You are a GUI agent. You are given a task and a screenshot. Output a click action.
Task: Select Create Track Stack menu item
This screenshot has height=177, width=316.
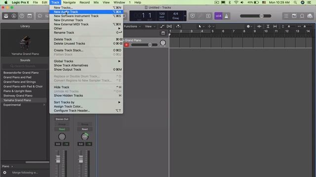(86, 50)
